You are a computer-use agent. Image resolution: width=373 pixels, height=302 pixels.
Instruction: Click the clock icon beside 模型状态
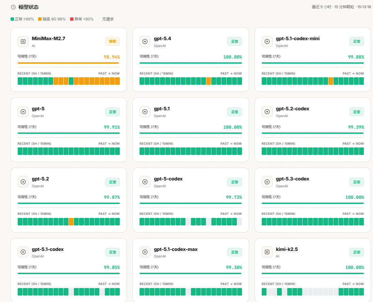[13, 7]
